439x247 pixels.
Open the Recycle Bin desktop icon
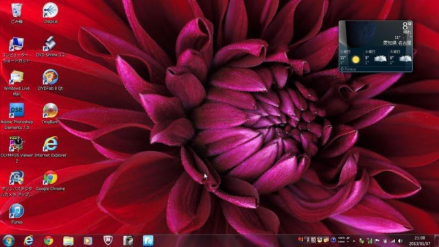click(x=16, y=13)
